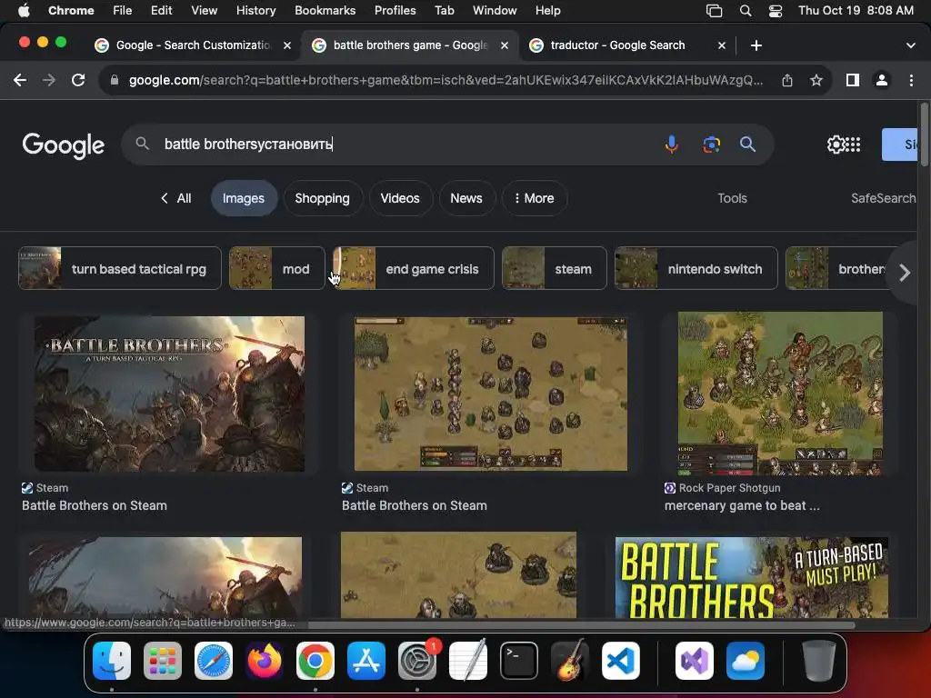Click the address bar URL
Screen dimensions: 931x698
pos(445,80)
